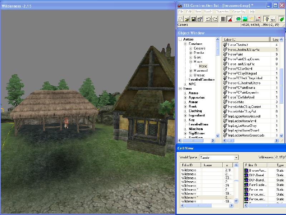Screen dimensions: 286x215
Task: Select the HorsePCBaySkingrad row
Action: point(250,73)
